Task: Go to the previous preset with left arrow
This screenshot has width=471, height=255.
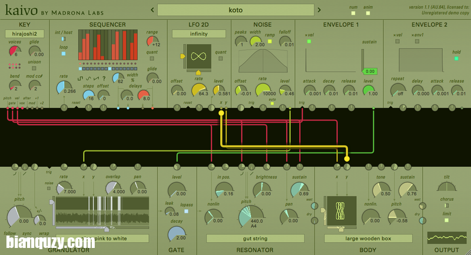Action: click(152, 10)
